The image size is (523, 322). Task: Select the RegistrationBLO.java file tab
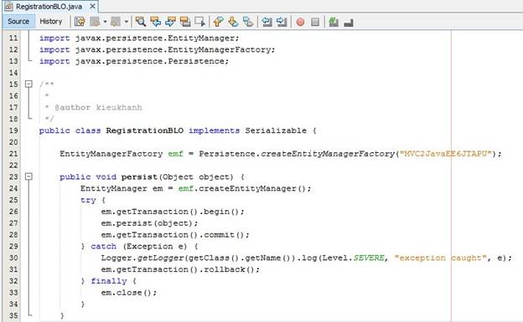pyautogui.click(x=49, y=7)
